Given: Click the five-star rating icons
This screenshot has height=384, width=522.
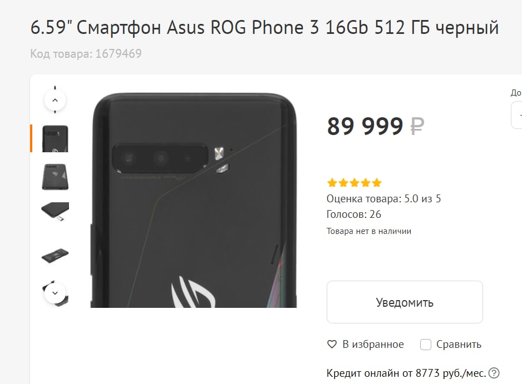Looking at the screenshot, I should pos(354,182).
